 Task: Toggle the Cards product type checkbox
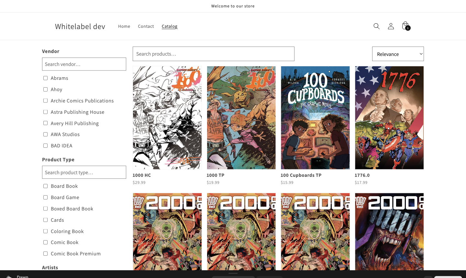[x=46, y=220]
